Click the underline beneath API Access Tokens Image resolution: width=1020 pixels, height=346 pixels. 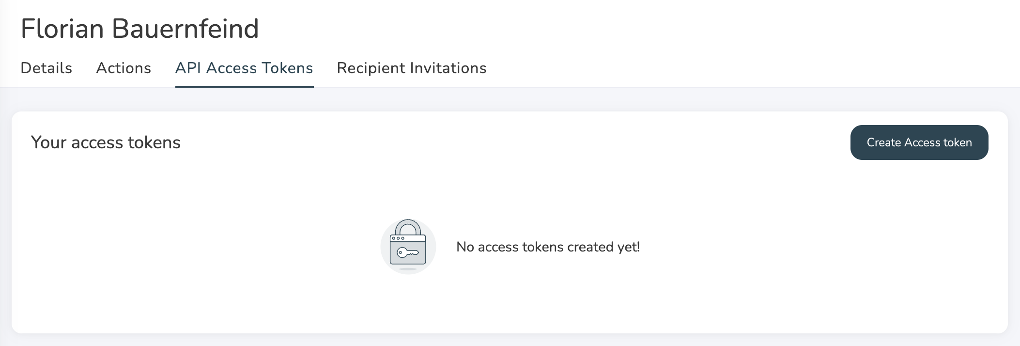[x=244, y=87]
